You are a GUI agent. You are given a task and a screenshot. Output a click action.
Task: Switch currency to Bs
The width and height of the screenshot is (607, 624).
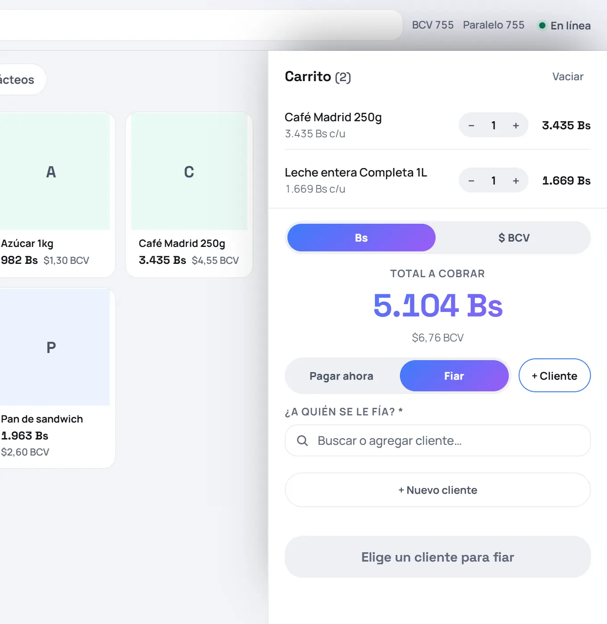click(x=362, y=238)
